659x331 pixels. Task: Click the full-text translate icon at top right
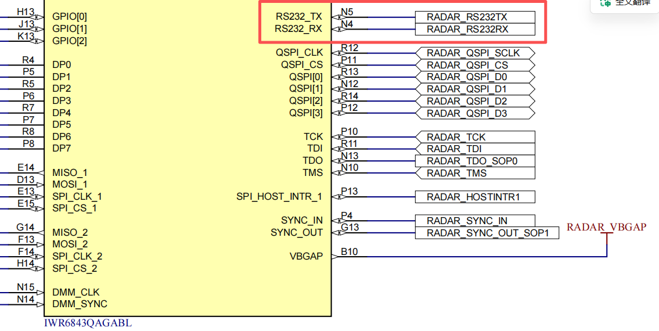pos(606,2)
